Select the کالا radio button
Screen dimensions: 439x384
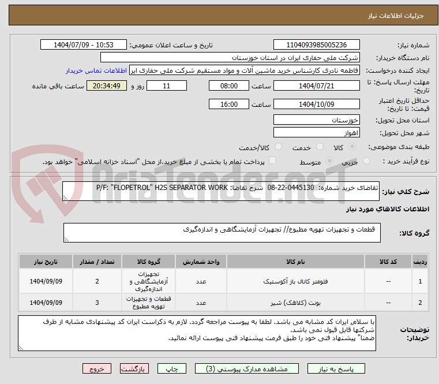click(x=352, y=147)
